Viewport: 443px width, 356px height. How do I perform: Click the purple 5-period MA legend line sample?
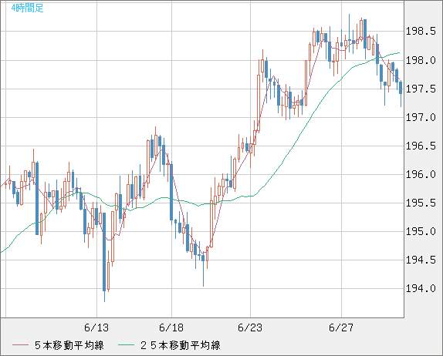click(x=20, y=345)
